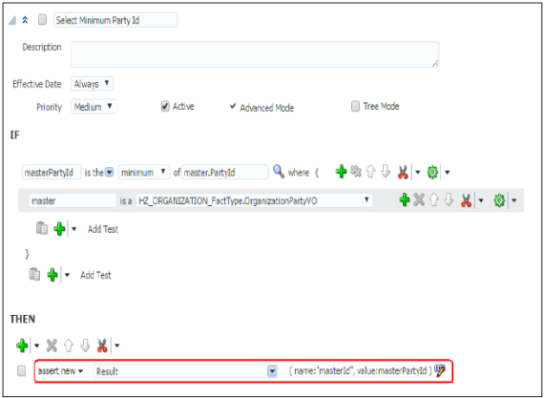Edit the masterPartyId variable field
Image resolution: width=544 pixels, height=398 pixels.
click(52, 172)
